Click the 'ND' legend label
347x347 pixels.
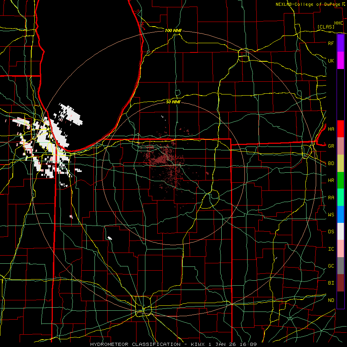point(331,300)
